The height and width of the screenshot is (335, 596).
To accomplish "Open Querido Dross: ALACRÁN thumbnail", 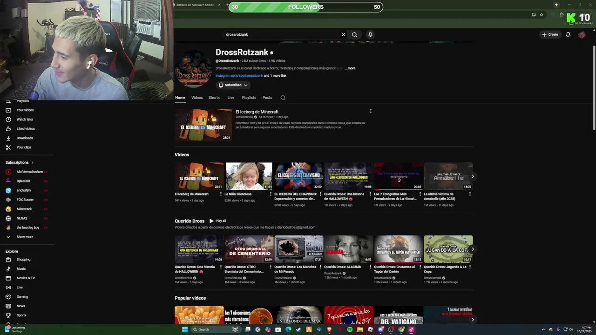I will pos(348,249).
